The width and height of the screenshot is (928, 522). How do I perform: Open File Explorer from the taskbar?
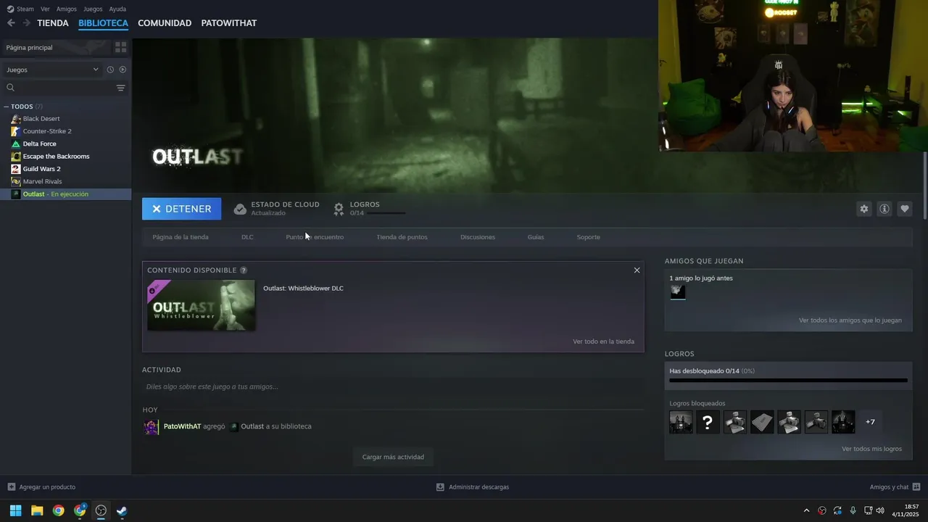pos(37,510)
